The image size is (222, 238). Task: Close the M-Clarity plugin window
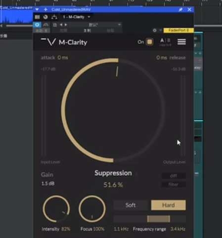click(189, 9)
